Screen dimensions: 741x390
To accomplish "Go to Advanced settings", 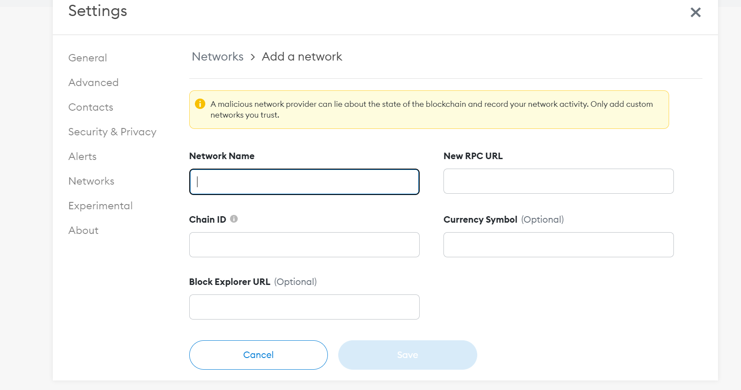I will (x=93, y=83).
